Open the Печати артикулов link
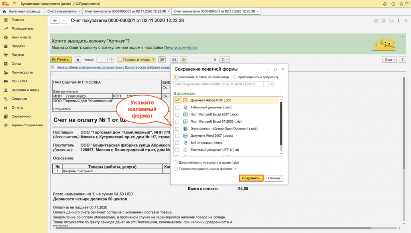This screenshot has height=233, width=411. point(180,48)
